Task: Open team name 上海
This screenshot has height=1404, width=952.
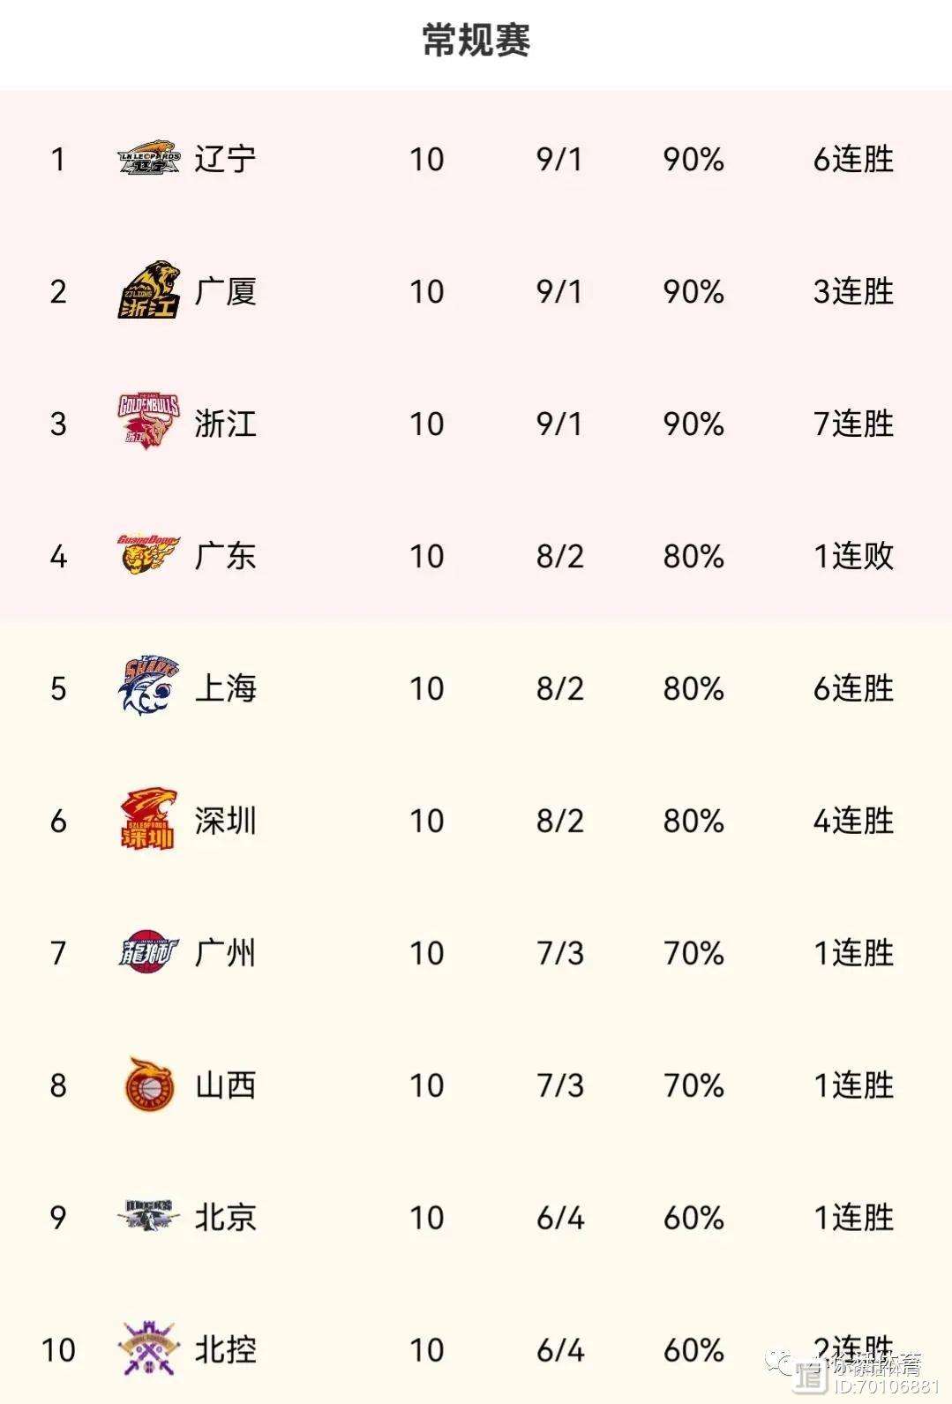Action: click(226, 687)
